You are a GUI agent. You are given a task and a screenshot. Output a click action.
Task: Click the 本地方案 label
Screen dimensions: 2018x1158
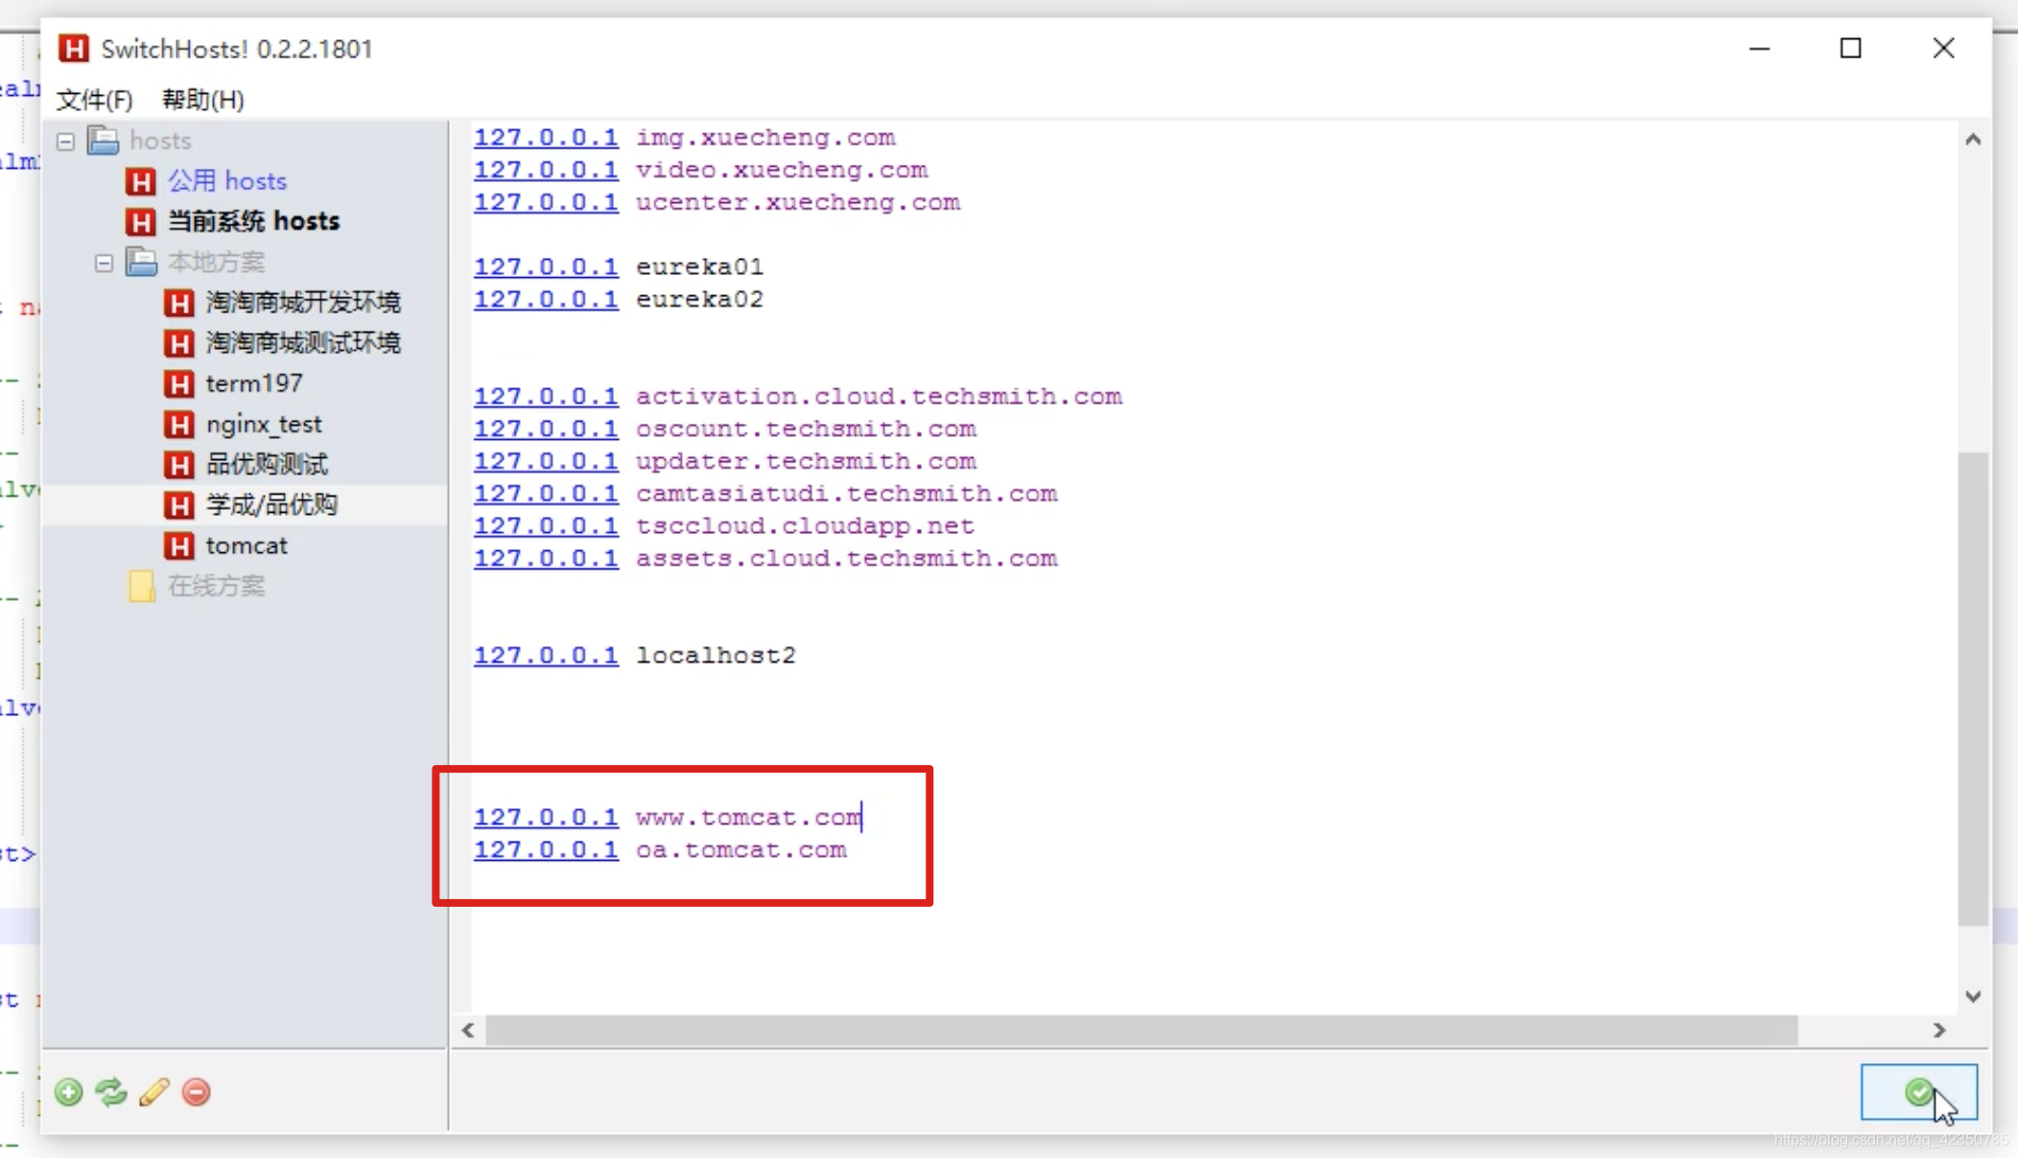pyautogui.click(x=216, y=262)
